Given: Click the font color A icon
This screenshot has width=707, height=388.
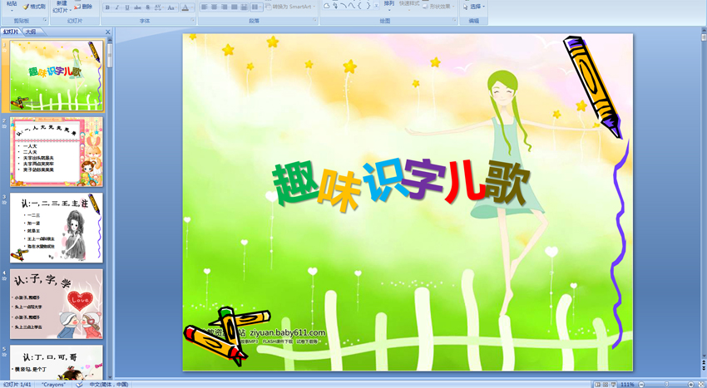Looking at the screenshot, I should 184,7.
